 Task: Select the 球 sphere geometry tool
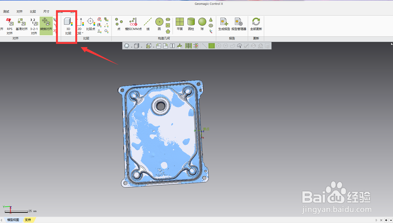[202, 24]
